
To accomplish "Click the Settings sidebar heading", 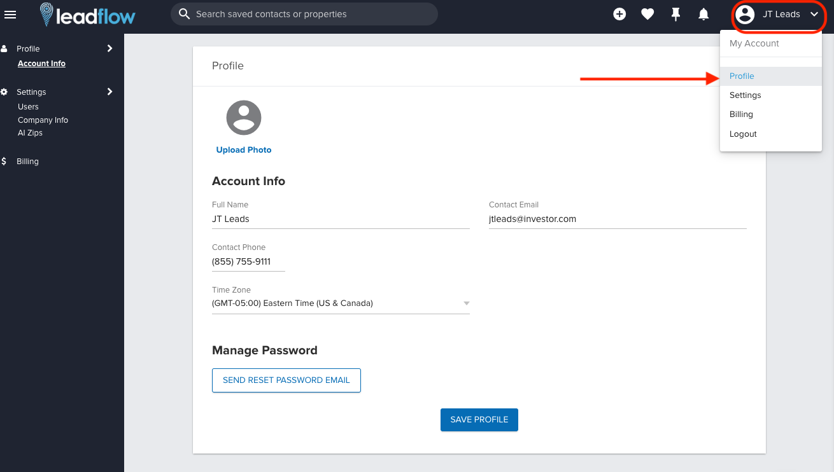I will click(x=31, y=92).
